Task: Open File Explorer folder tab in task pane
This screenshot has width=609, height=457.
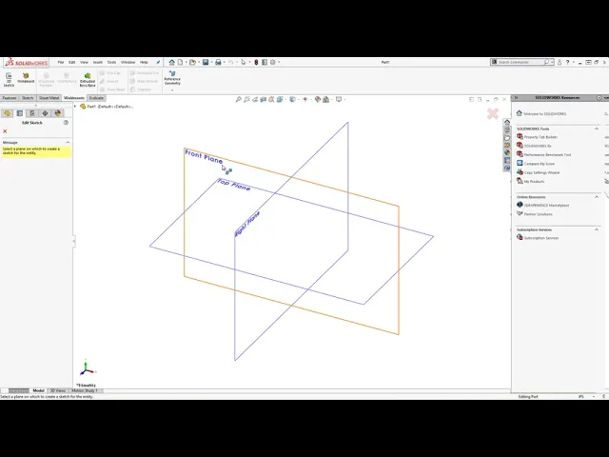Action: pos(507,137)
